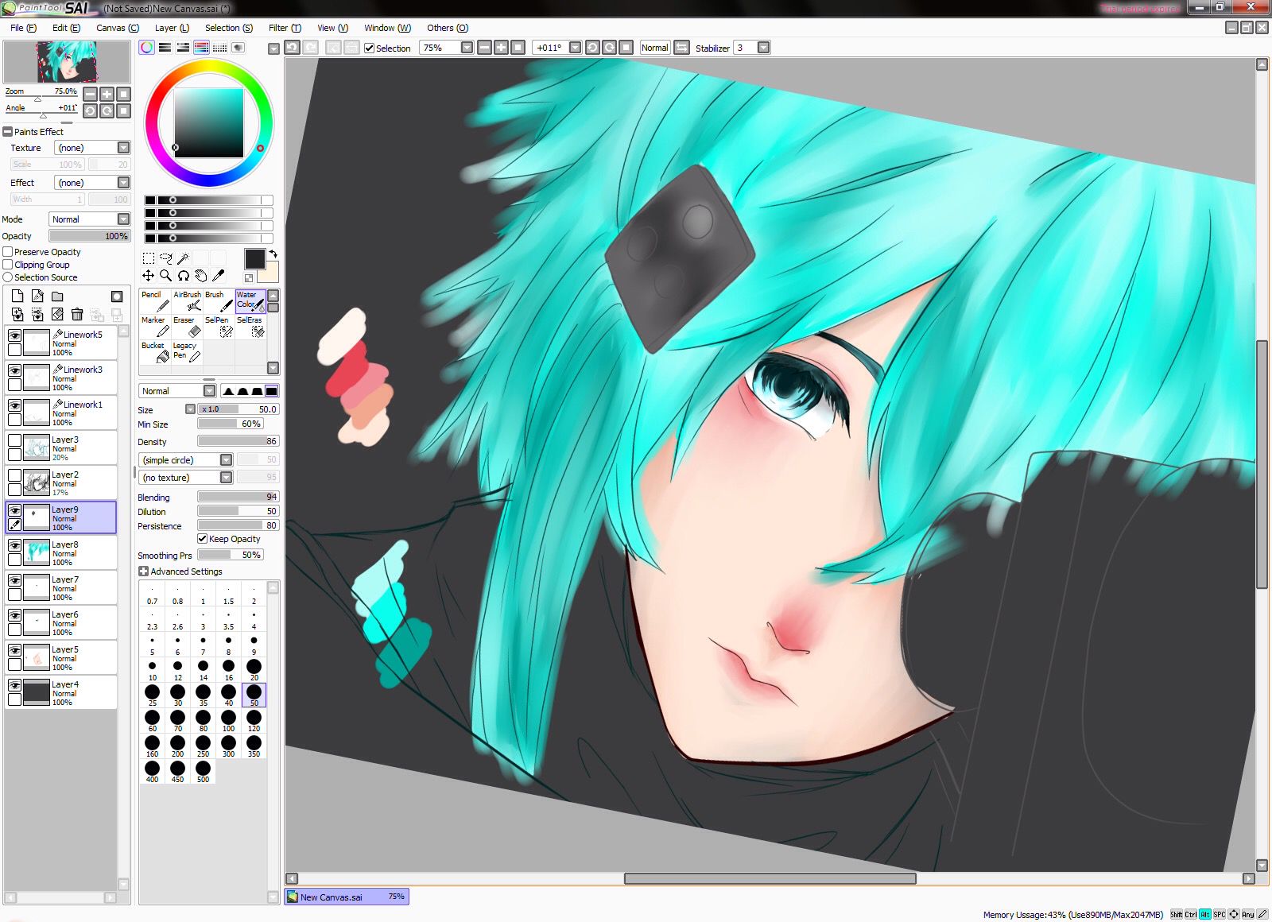Select the Marker tool
1272x922 pixels.
155,327
